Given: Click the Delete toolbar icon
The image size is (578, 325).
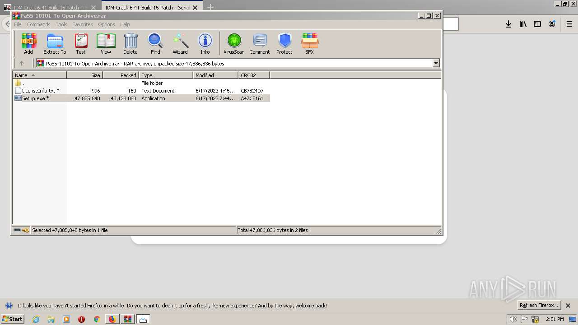Looking at the screenshot, I should tap(131, 44).
